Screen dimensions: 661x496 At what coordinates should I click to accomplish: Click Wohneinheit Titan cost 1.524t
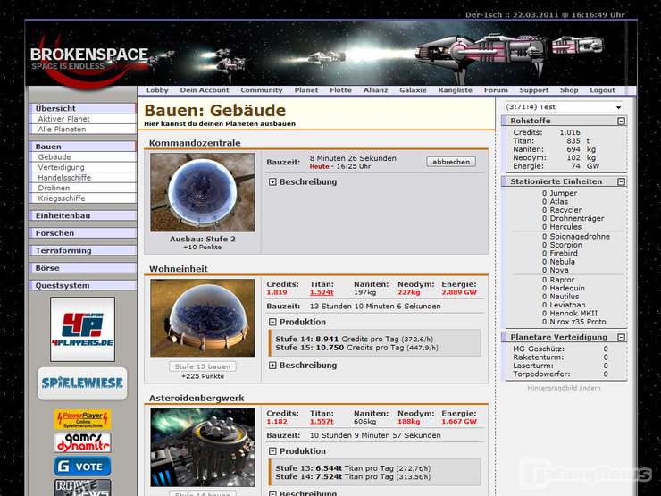pos(322,293)
